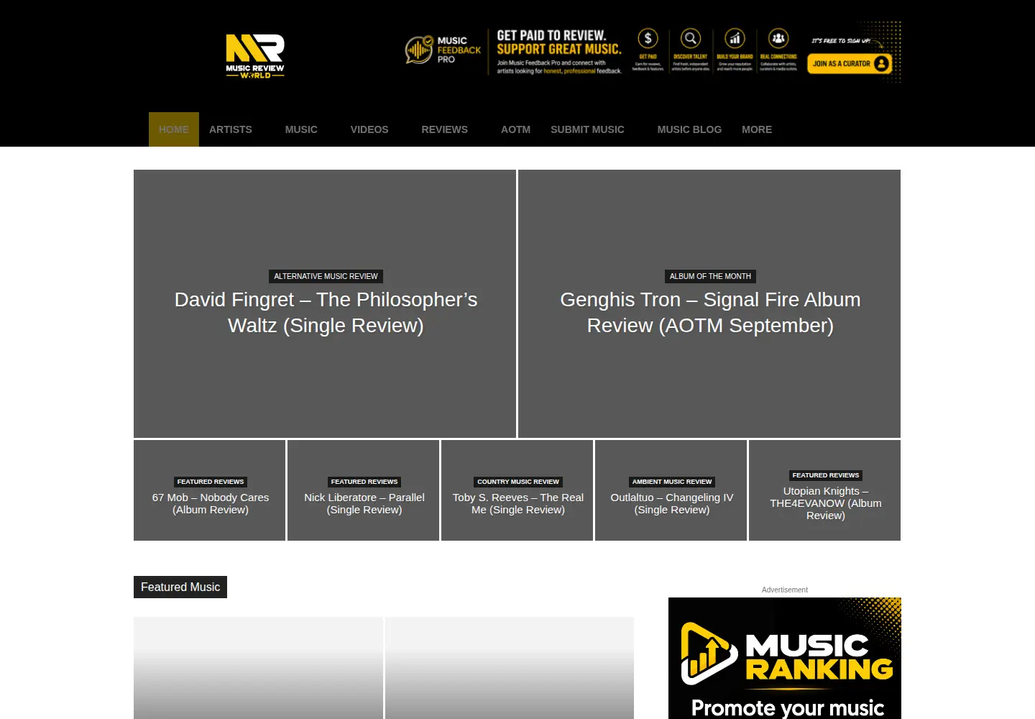The height and width of the screenshot is (719, 1035).
Task: Click the Real Connections people icon
Action: (778, 38)
